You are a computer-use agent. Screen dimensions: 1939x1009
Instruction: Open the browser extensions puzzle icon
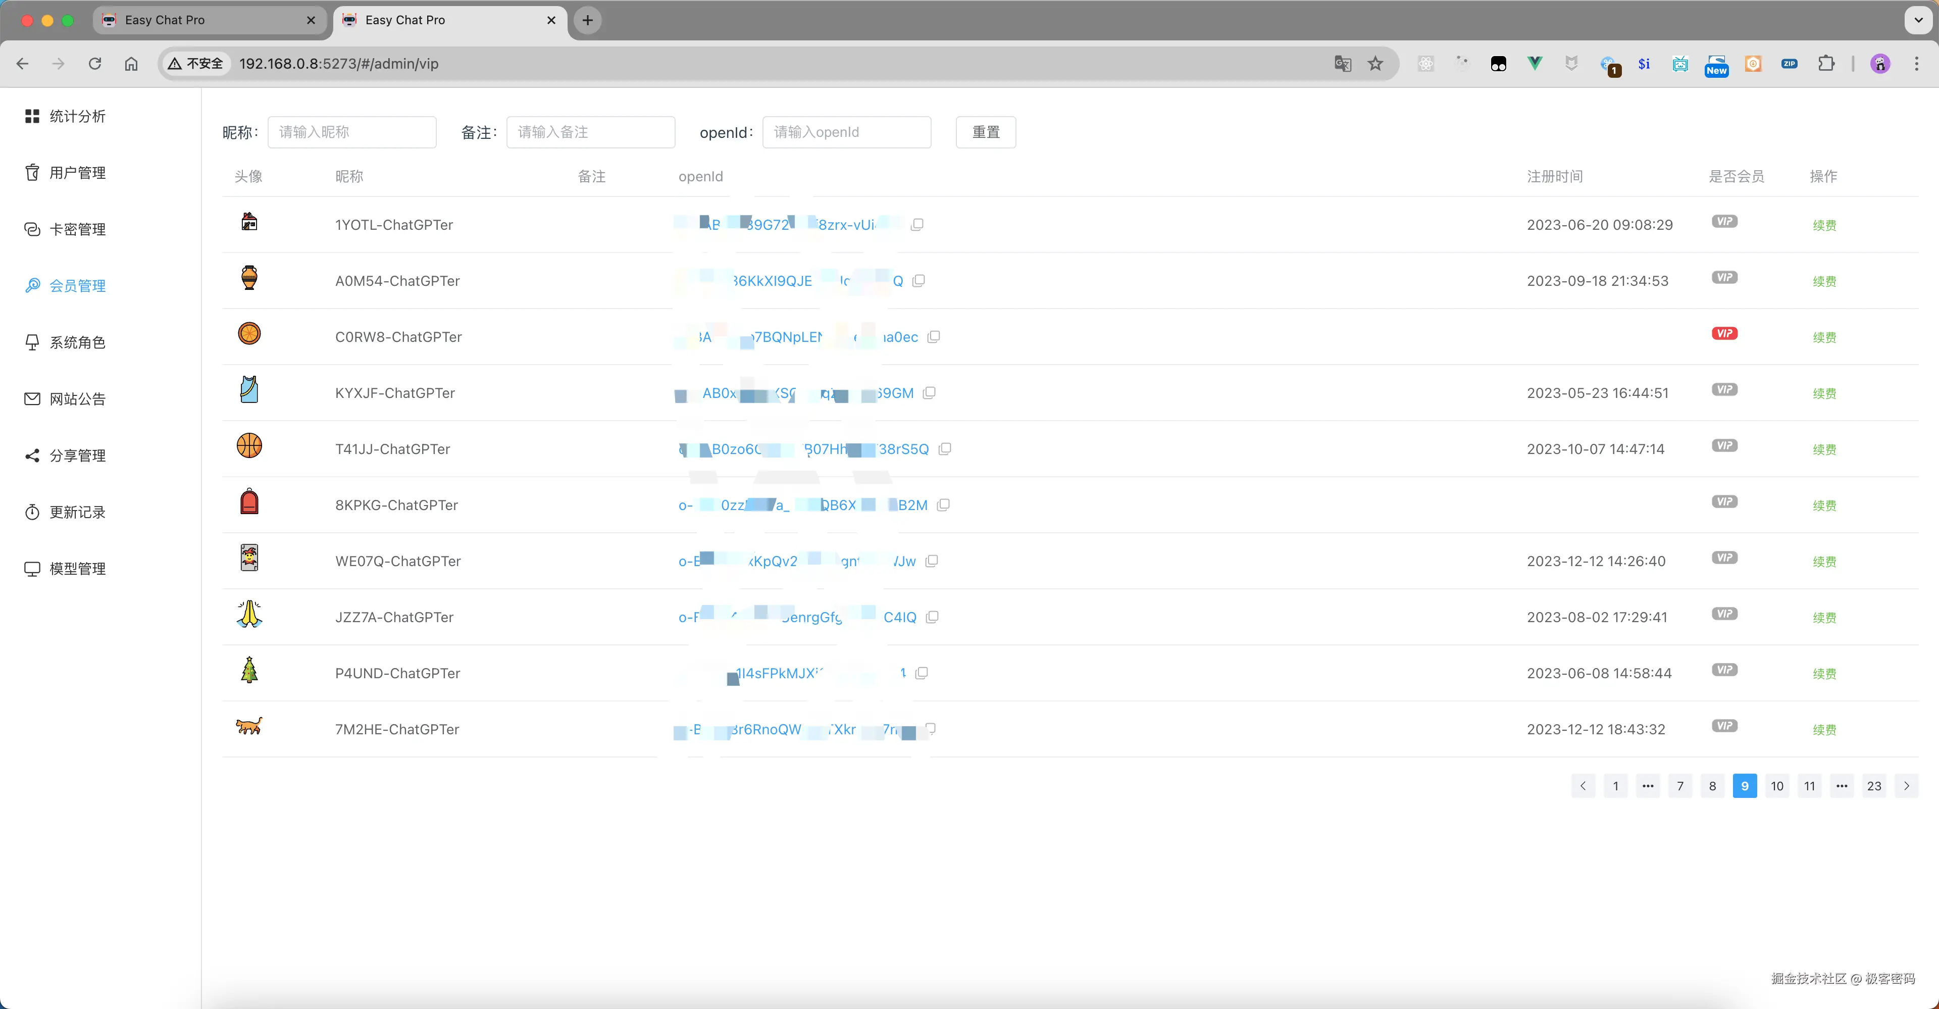(1826, 64)
